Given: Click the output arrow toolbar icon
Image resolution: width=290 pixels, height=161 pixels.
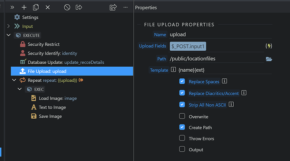Looking at the screenshot, I should pos(79,8).
